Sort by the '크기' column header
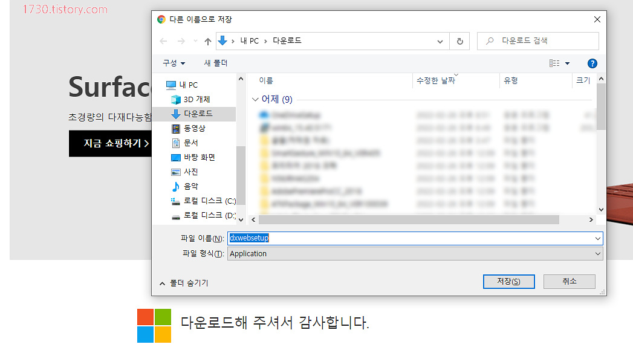Image resolution: width=633 pixels, height=356 pixels. click(583, 81)
